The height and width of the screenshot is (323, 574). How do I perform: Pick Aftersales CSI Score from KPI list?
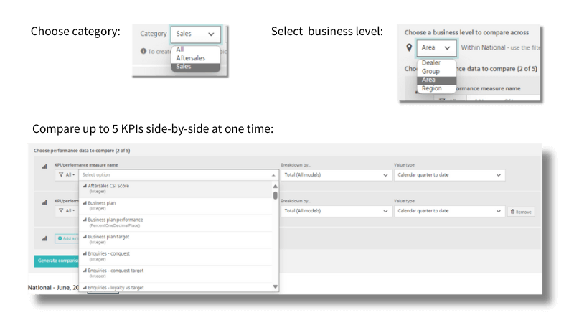click(176, 188)
